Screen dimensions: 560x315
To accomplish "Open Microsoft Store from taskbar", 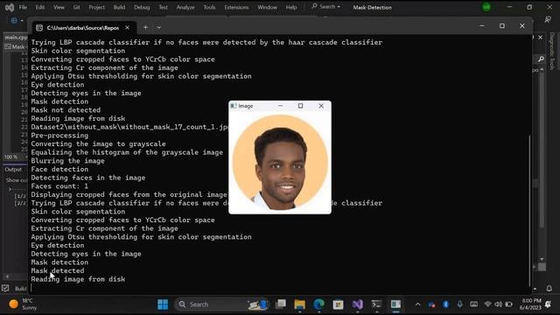I will click(x=338, y=304).
